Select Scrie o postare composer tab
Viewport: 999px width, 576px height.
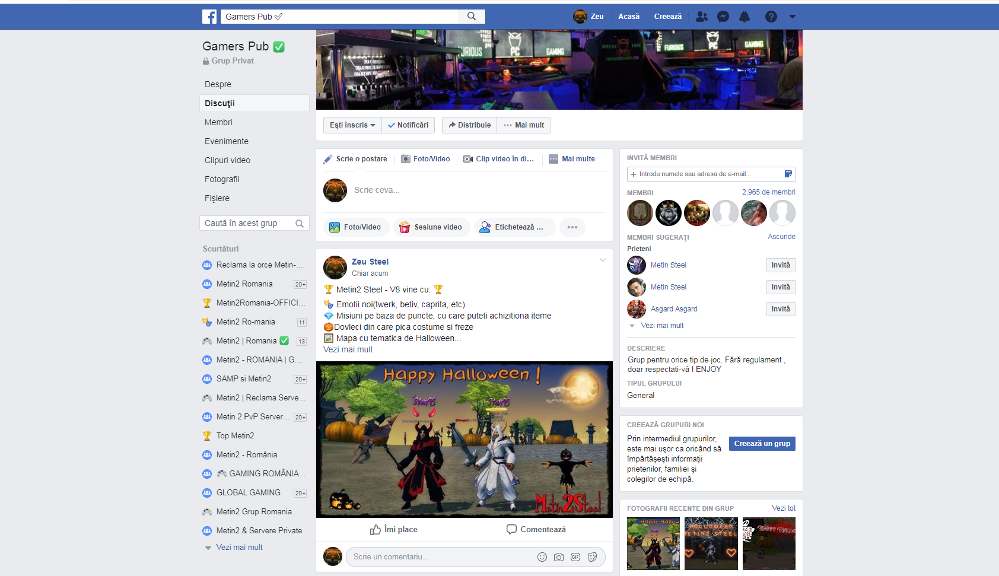355,159
